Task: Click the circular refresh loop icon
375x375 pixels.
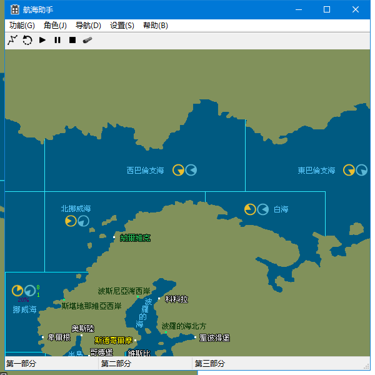Action: (27, 40)
